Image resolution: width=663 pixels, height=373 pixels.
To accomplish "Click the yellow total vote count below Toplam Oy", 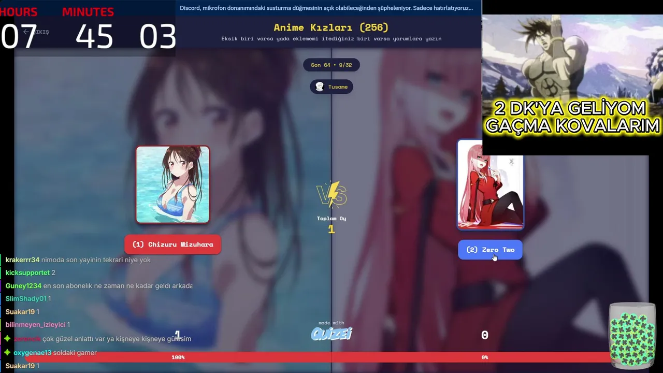I will pos(331,229).
